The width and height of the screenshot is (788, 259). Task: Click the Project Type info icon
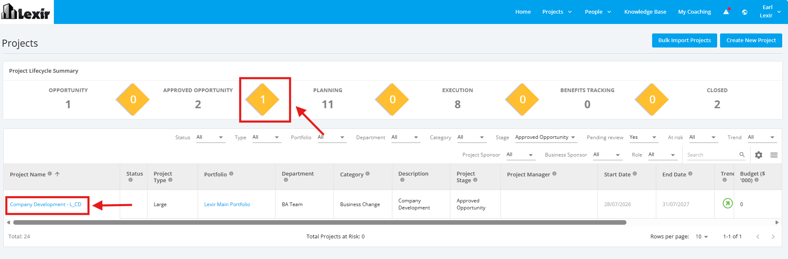pyautogui.click(x=170, y=180)
